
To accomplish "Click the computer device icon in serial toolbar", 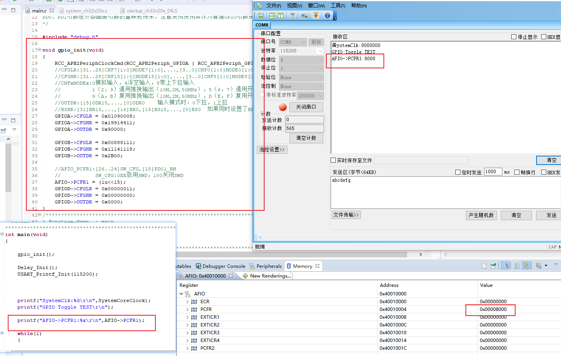I will (x=304, y=16).
